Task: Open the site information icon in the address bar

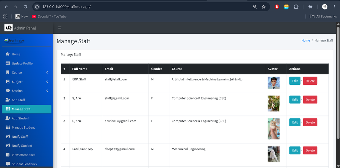Action: pyautogui.click(x=37, y=7)
